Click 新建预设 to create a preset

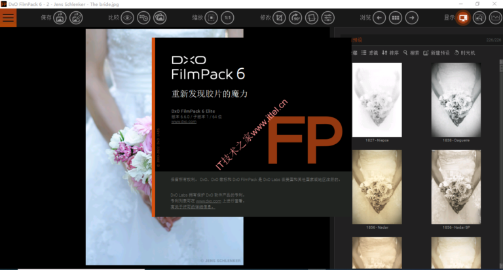click(x=436, y=53)
